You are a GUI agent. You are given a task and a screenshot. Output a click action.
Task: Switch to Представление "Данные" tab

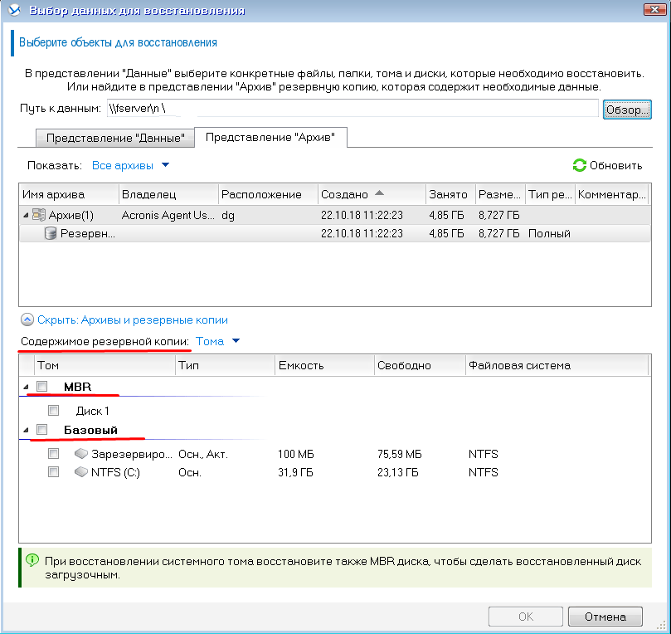pos(114,138)
